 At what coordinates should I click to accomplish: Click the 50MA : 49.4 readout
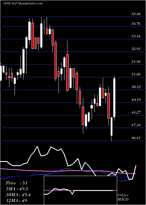(x=18, y=195)
